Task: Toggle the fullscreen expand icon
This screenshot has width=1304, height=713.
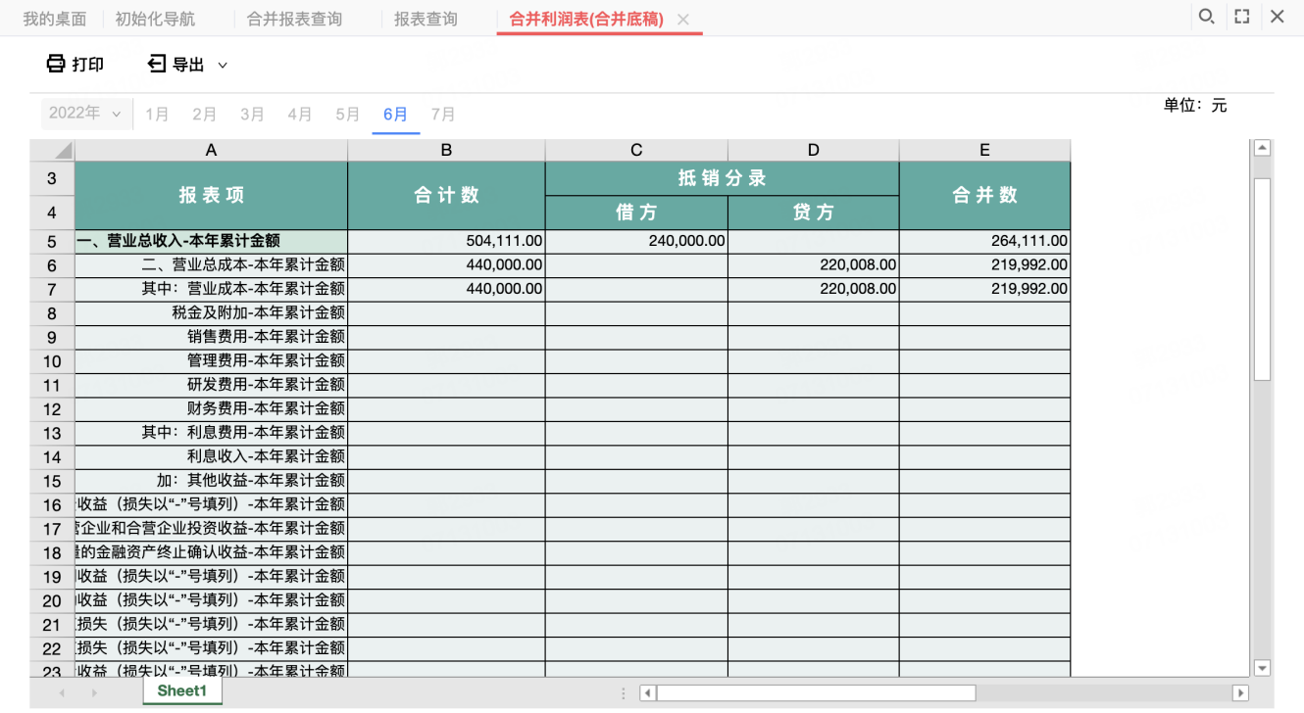Action: pos(1242,17)
